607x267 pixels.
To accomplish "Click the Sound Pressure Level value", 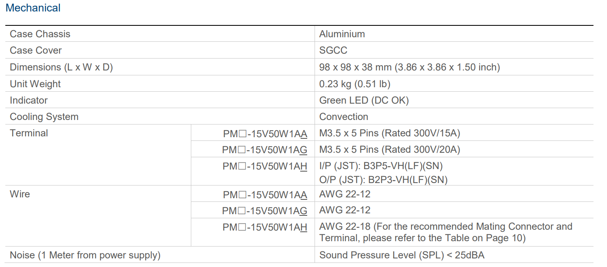I will (x=401, y=255).
